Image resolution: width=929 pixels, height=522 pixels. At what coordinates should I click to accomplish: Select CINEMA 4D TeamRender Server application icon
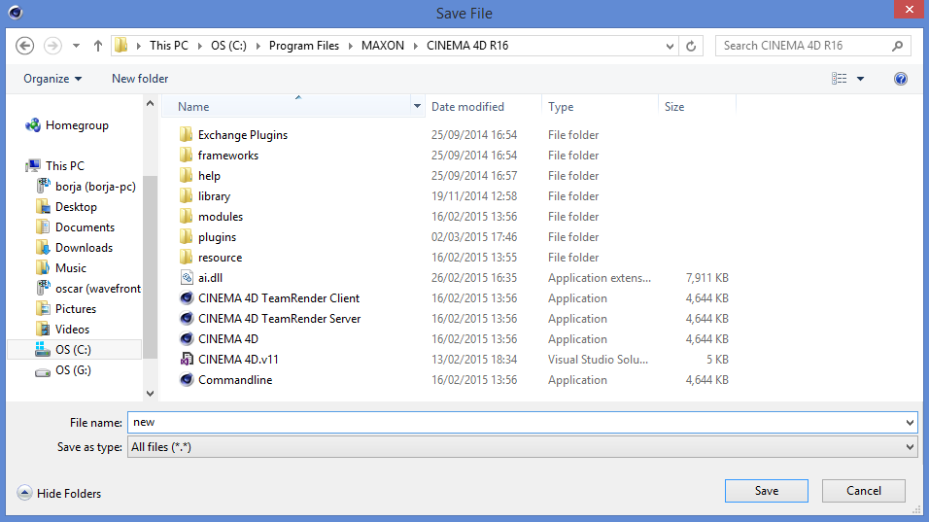[187, 318]
